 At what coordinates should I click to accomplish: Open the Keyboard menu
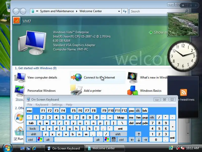[42, 105]
